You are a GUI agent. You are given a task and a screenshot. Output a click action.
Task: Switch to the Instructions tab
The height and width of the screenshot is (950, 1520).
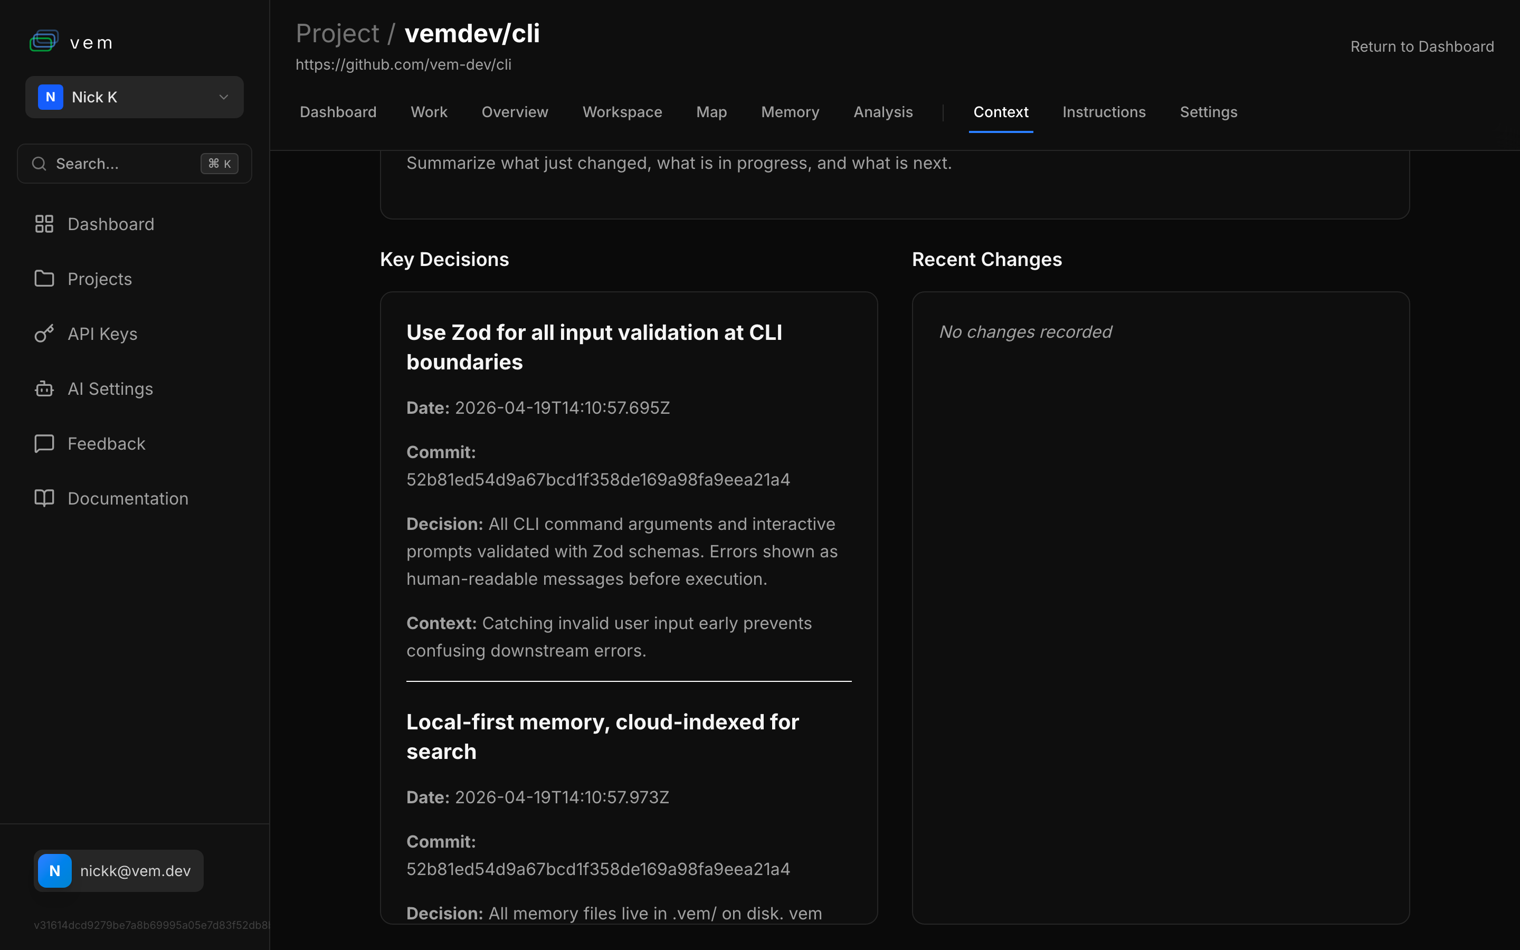1104,112
